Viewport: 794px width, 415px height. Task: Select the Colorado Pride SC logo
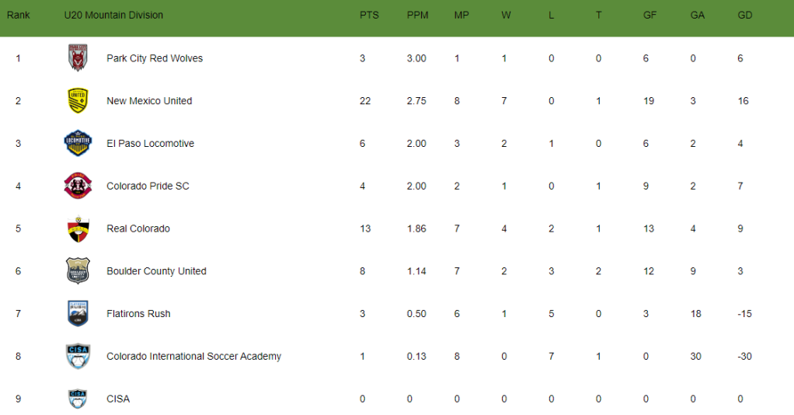click(x=78, y=186)
